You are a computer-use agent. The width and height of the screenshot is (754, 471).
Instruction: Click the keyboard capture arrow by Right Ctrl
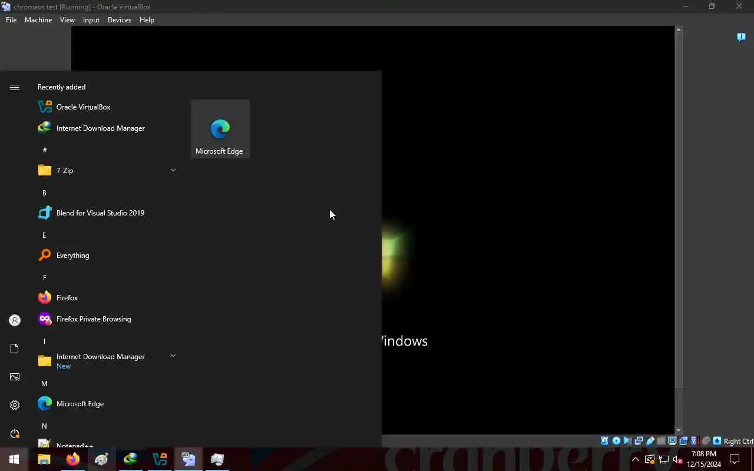(x=717, y=441)
